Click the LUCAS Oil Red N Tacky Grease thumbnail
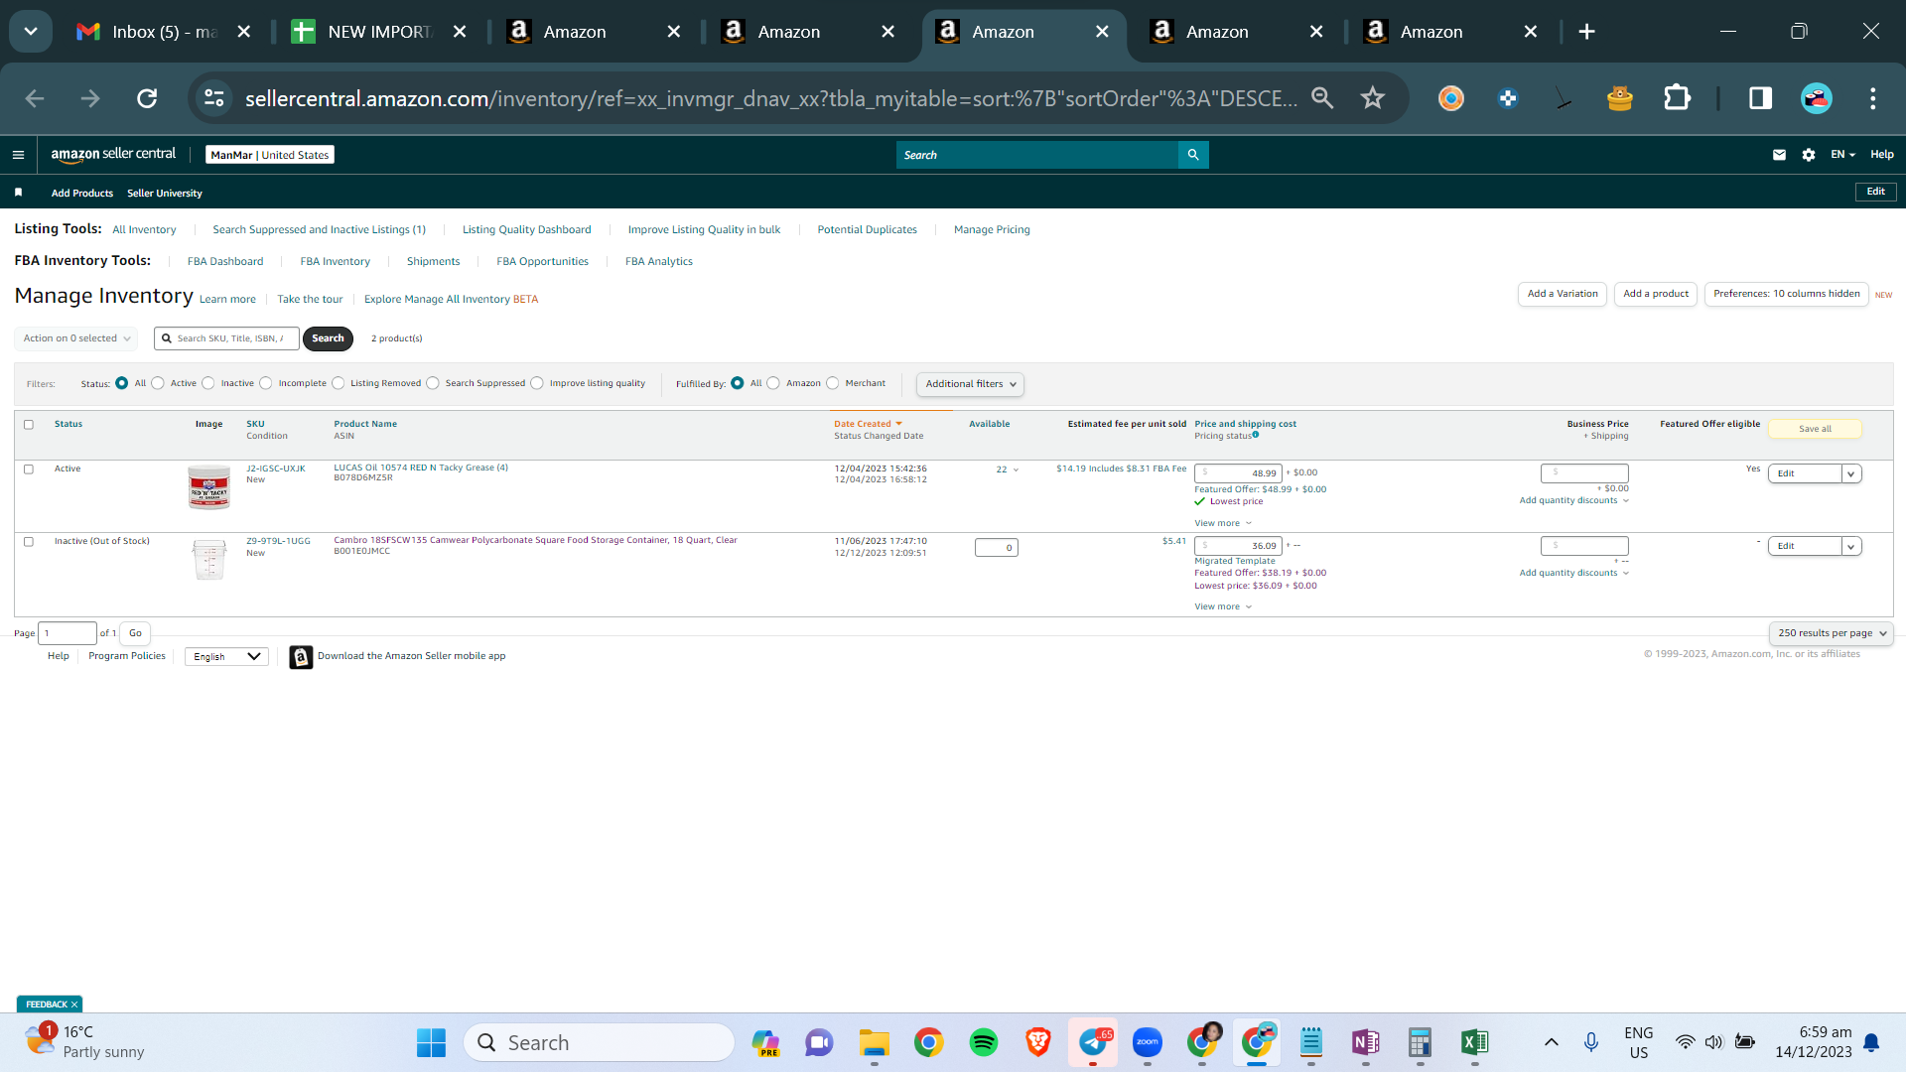 tap(208, 487)
